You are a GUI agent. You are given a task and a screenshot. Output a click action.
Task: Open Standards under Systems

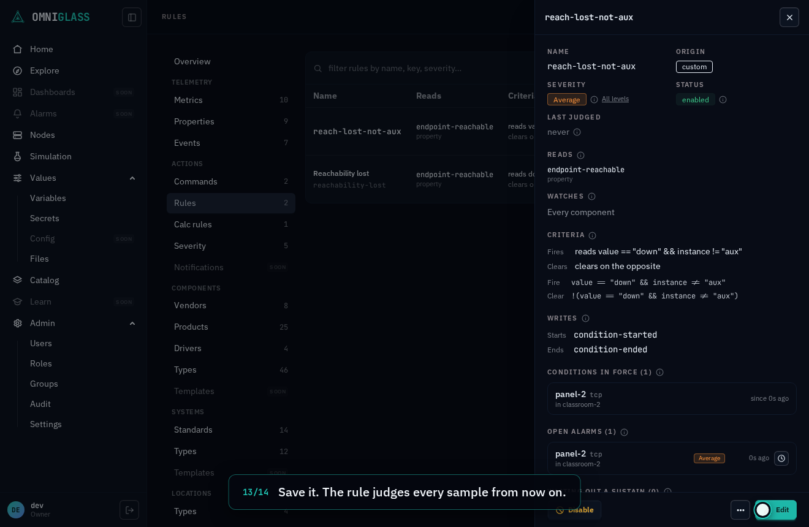[x=231, y=430]
